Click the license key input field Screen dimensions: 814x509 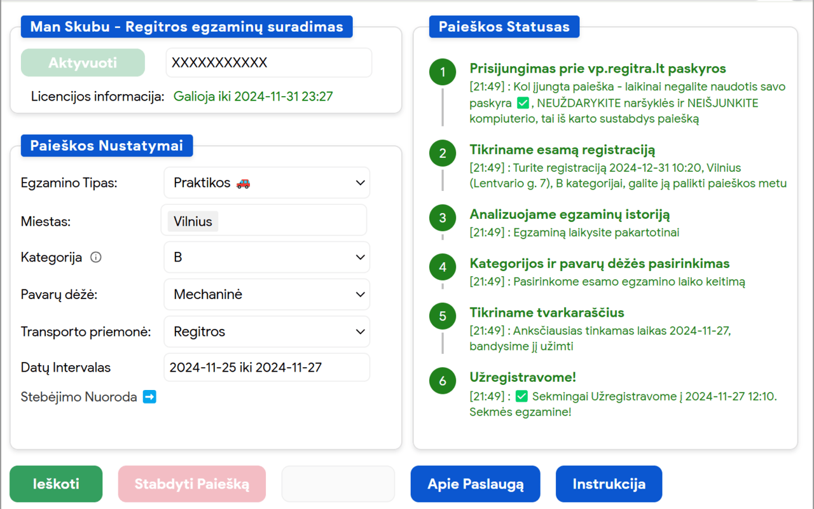click(268, 63)
